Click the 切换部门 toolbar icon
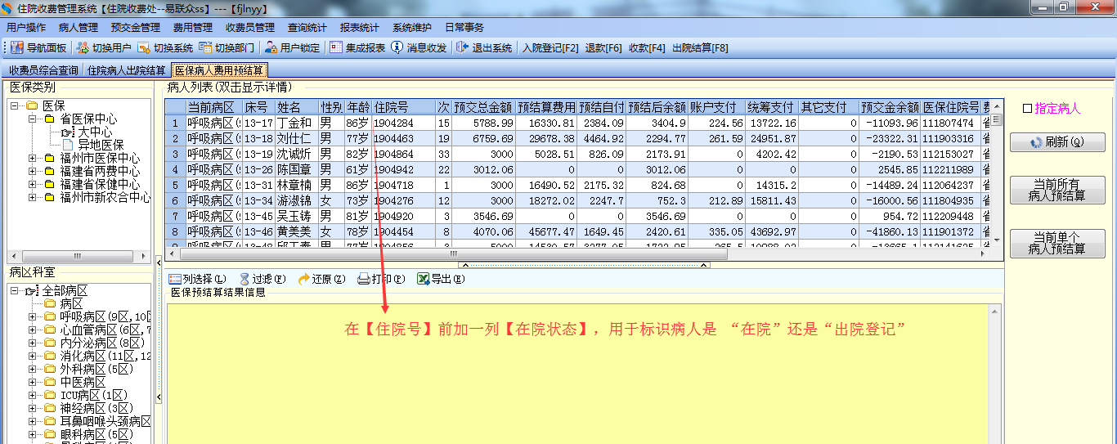This screenshot has width=1117, height=444. 205,48
